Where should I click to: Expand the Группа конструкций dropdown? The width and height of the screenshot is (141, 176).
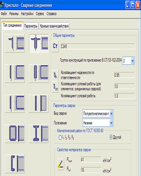[x=128, y=61]
